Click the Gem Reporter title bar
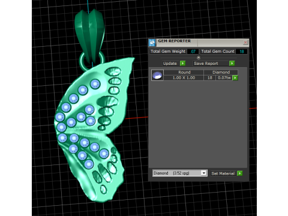 [199, 43]
